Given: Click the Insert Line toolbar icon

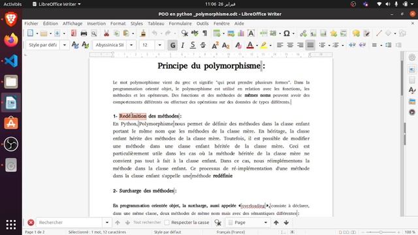Looking at the screenshot, I should tap(379, 33).
